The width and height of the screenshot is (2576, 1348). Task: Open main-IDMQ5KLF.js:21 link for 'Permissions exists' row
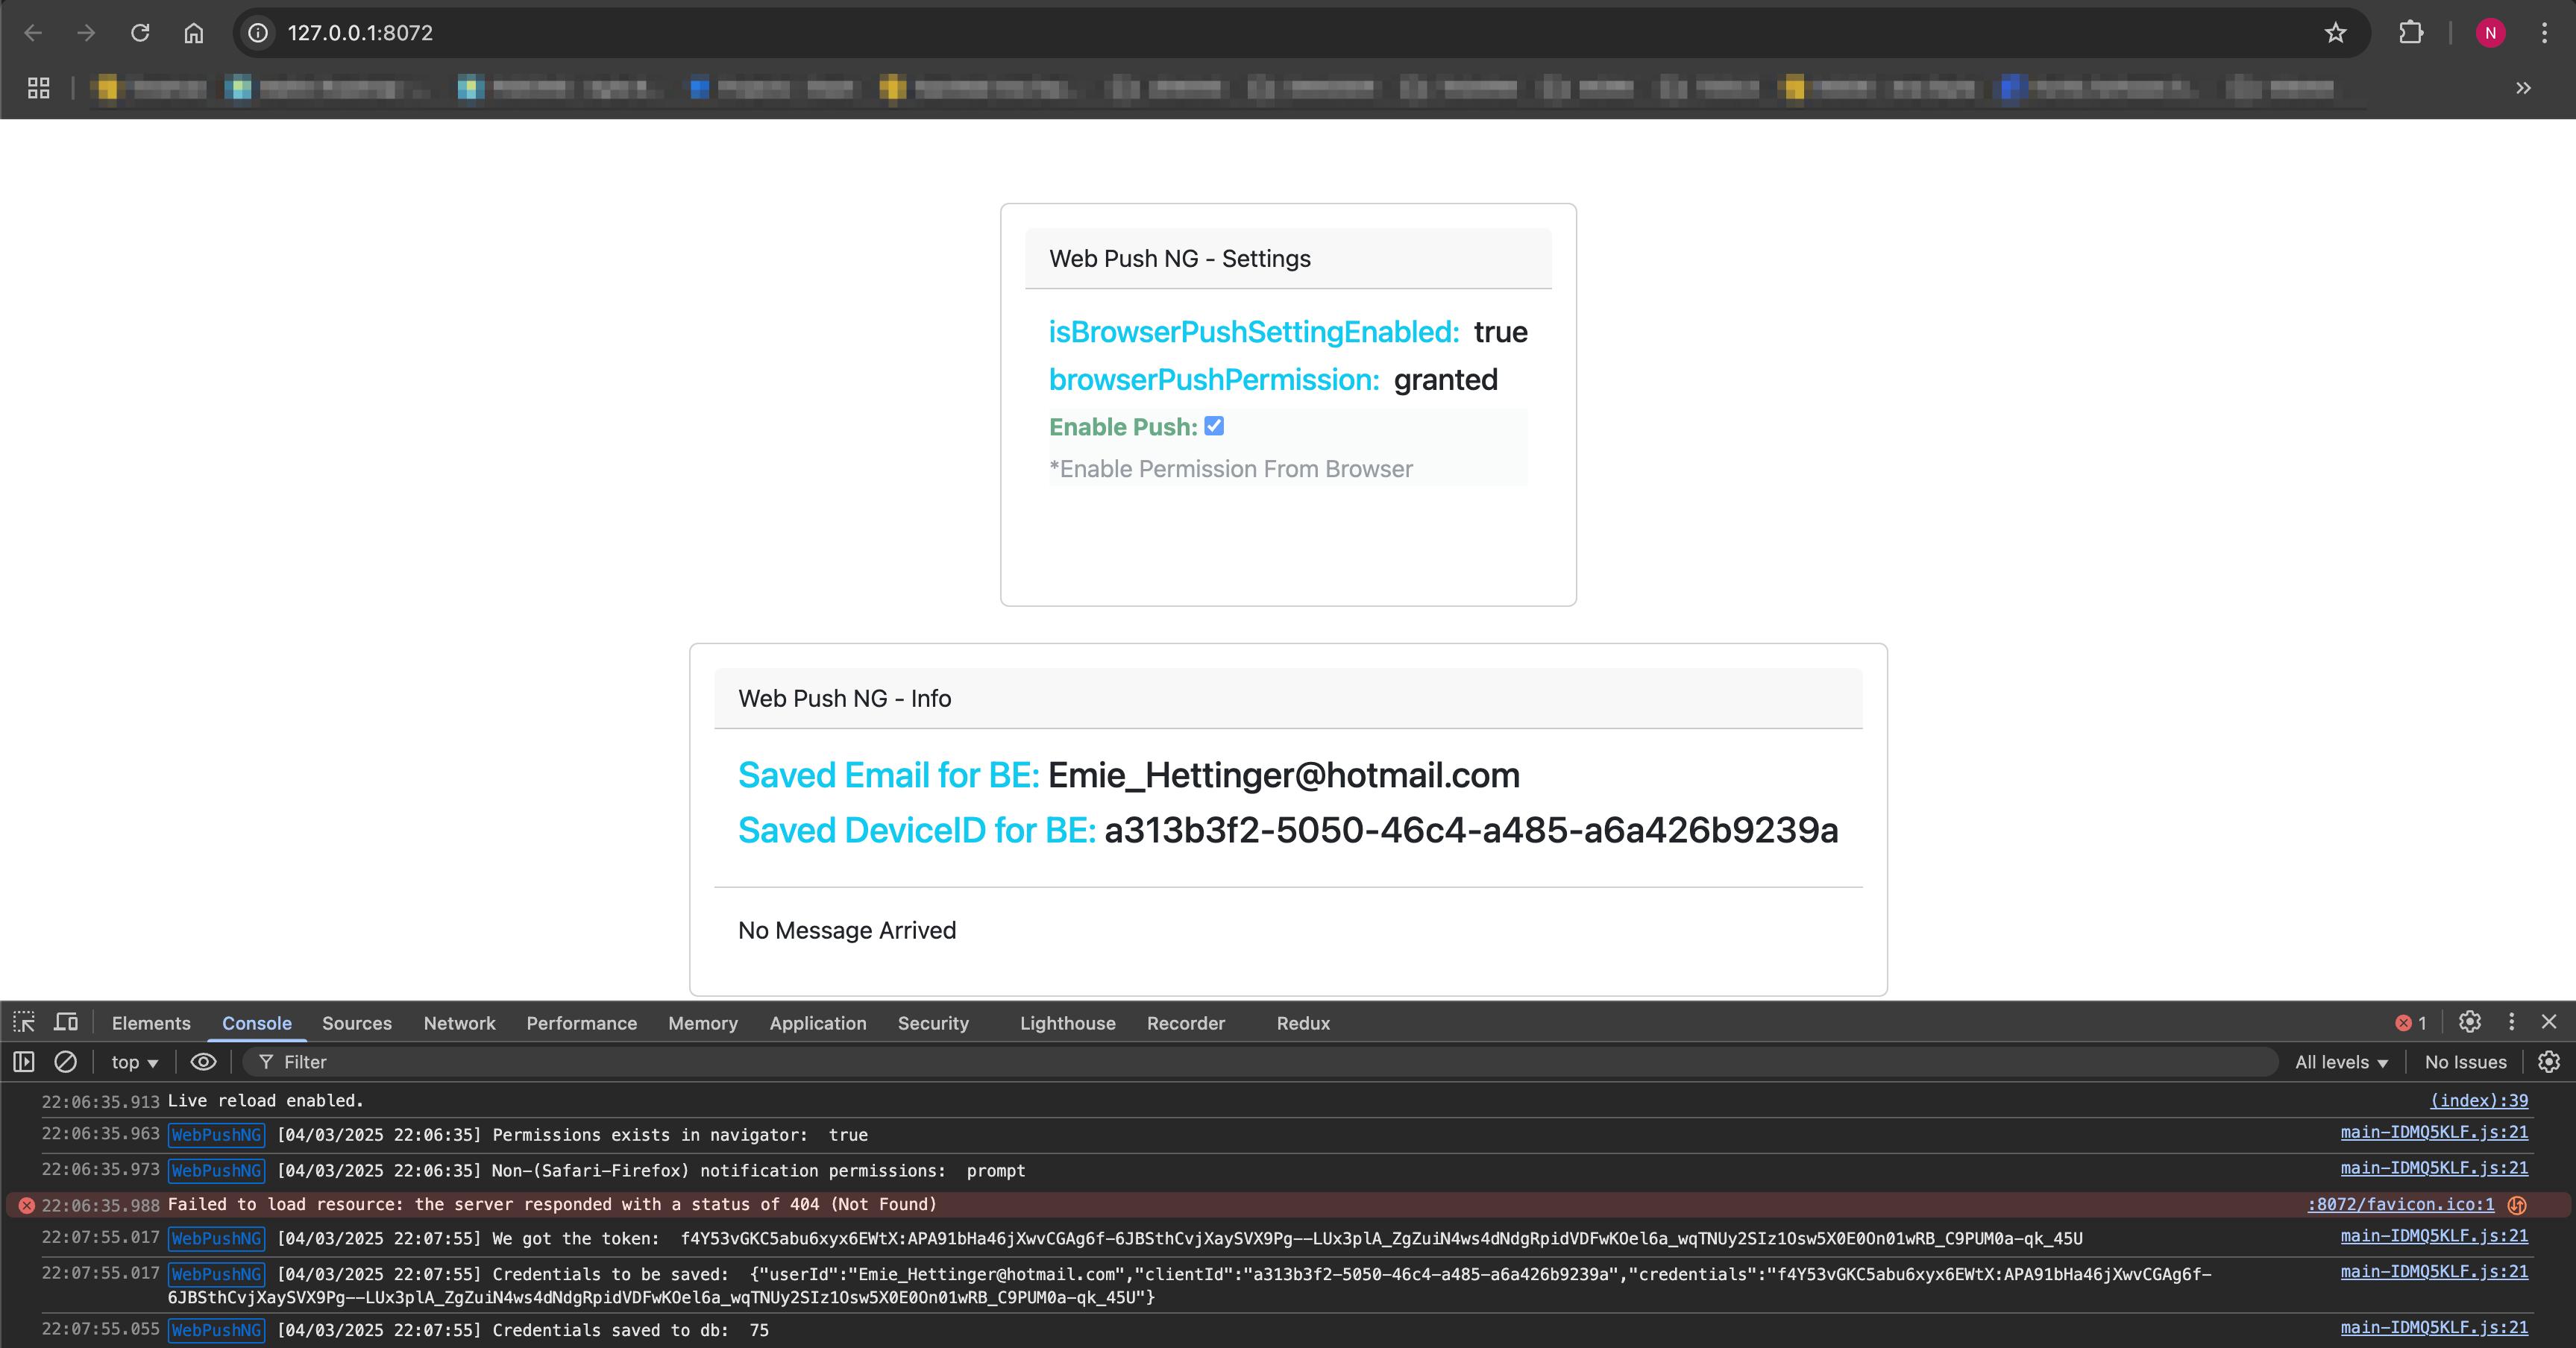(2434, 1132)
